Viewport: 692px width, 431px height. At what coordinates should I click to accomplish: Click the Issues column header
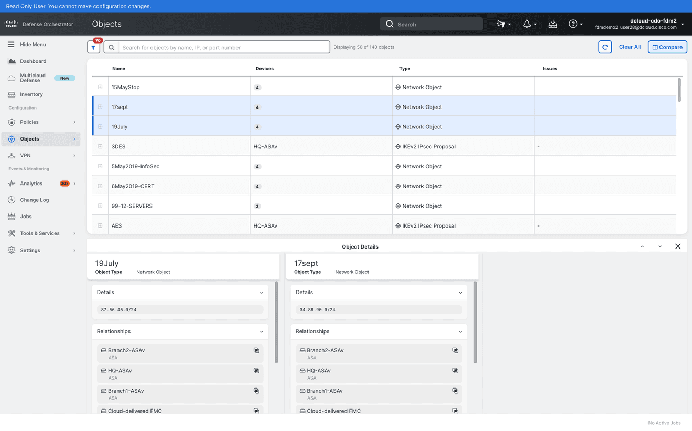[550, 69]
